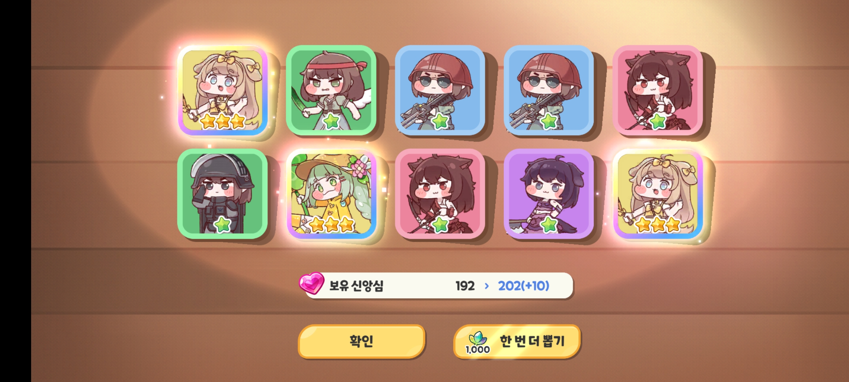This screenshot has height=382, width=849.
Task: Click the 확인 confirm button
Action: [361, 341]
